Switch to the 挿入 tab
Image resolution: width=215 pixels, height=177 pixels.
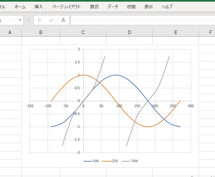click(39, 7)
